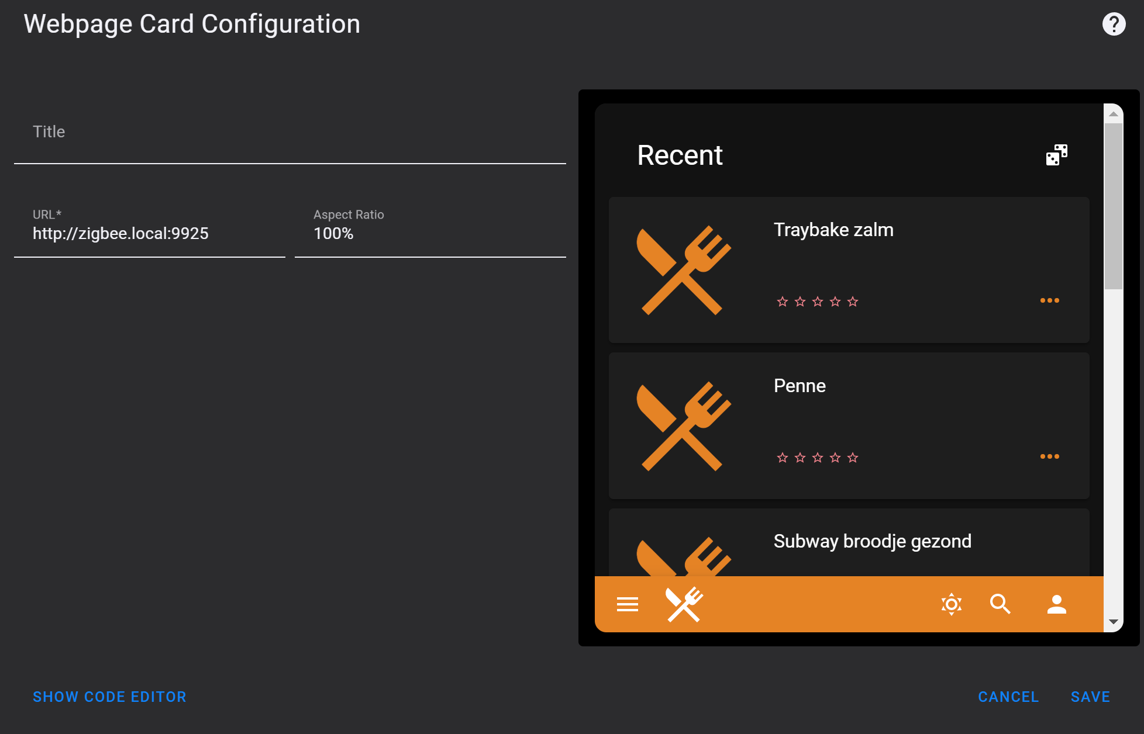This screenshot has height=734, width=1144.
Task: Click the fork and knife home logo
Action: click(684, 604)
